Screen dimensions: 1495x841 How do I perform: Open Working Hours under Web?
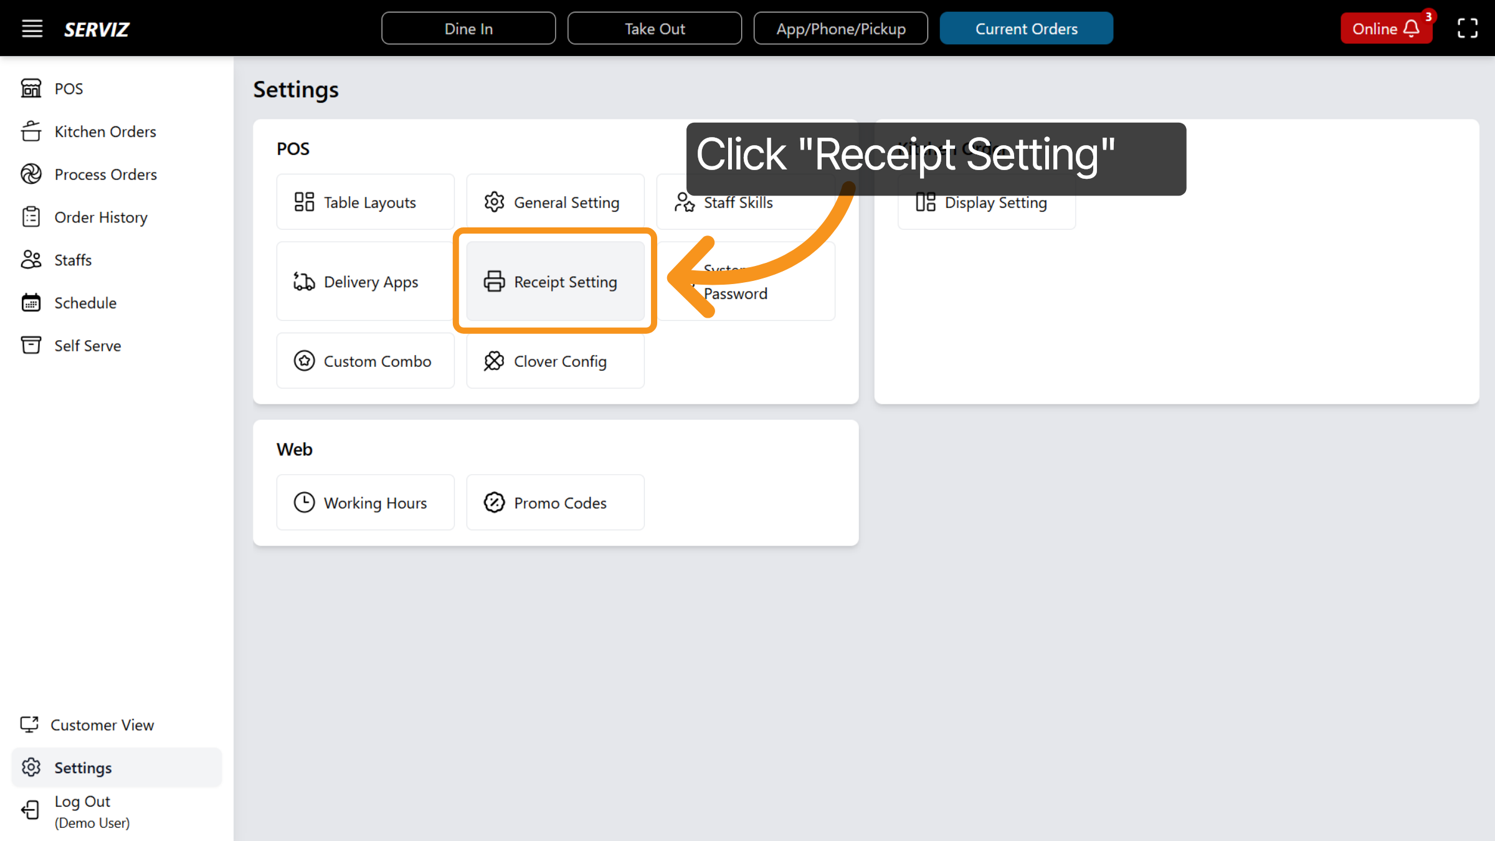point(365,502)
